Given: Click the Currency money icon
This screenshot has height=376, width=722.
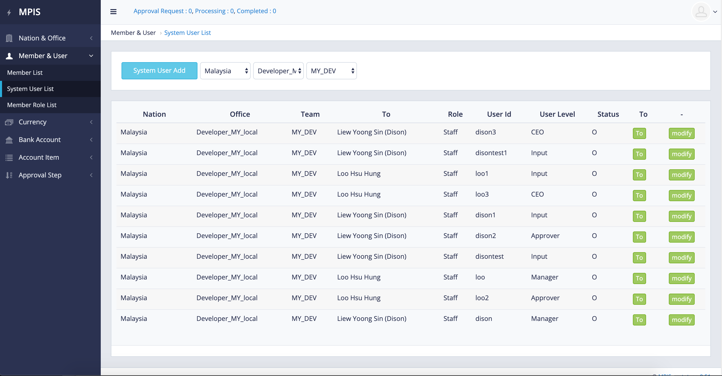Looking at the screenshot, I should point(9,122).
